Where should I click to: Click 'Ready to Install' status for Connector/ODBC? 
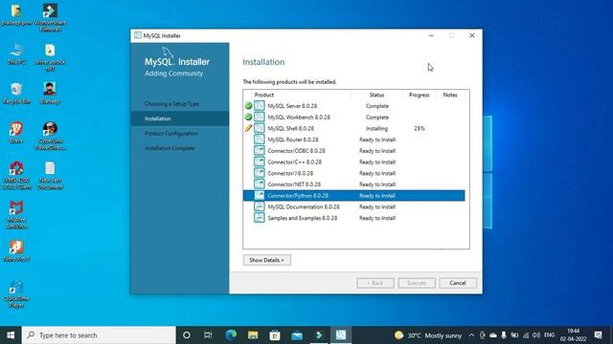[377, 151]
